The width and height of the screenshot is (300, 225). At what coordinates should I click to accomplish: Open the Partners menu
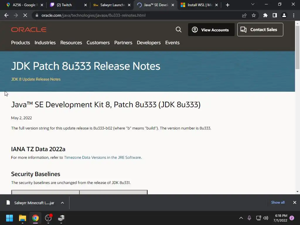click(x=123, y=43)
